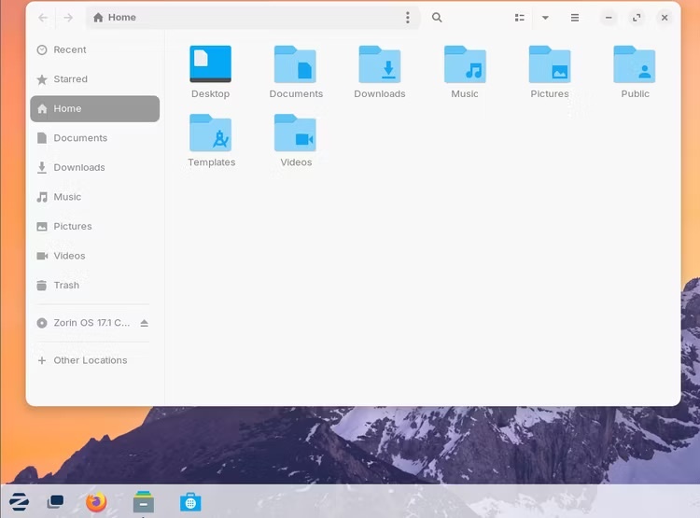Select Home in the sidebar
Screen dimensions: 700x518
click(x=94, y=108)
